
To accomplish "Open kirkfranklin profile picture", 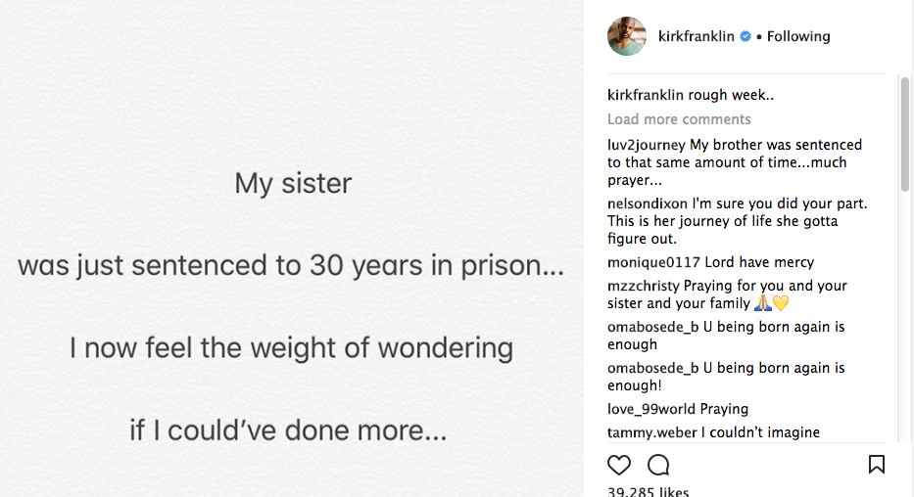I will (x=627, y=36).
